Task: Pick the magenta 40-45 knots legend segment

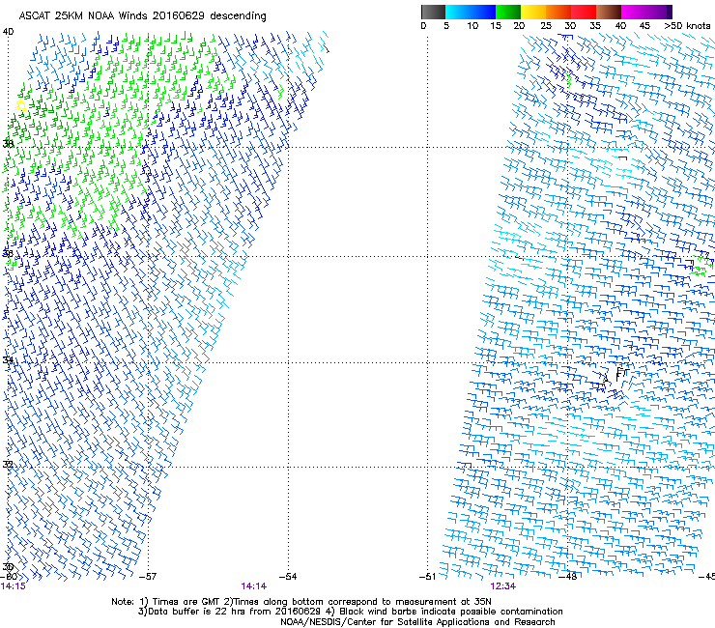Action: (634, 12)
